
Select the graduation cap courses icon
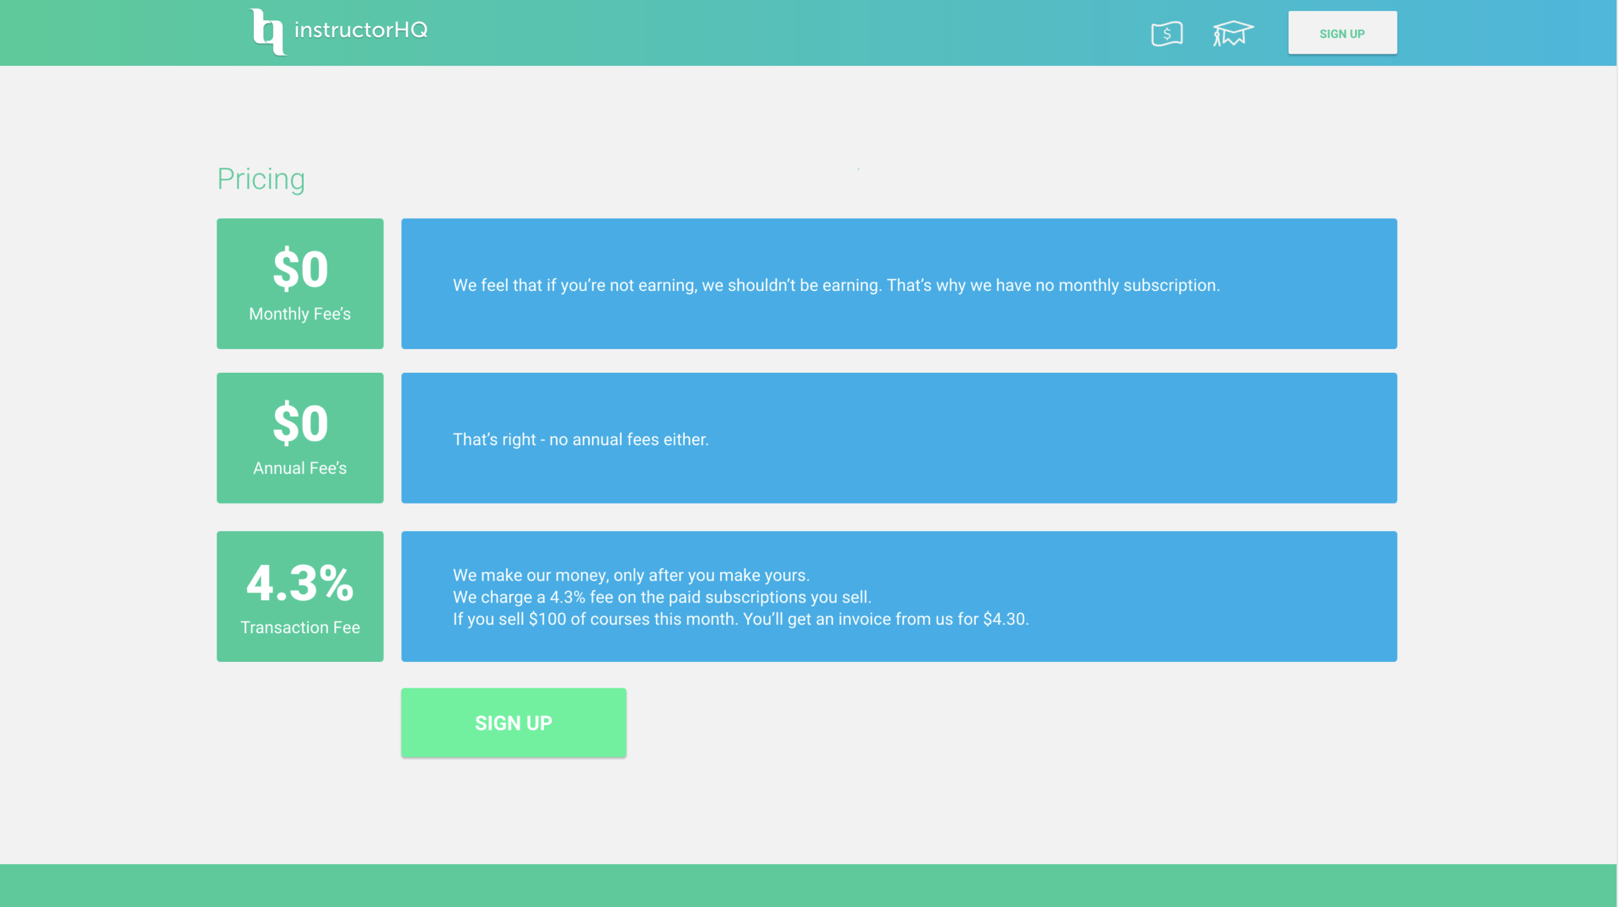(x=1233, y=32)
